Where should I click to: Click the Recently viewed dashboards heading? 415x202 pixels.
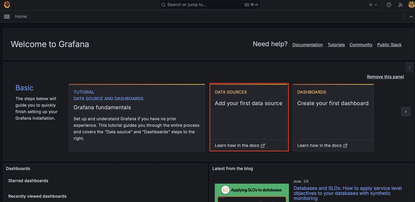37,196
